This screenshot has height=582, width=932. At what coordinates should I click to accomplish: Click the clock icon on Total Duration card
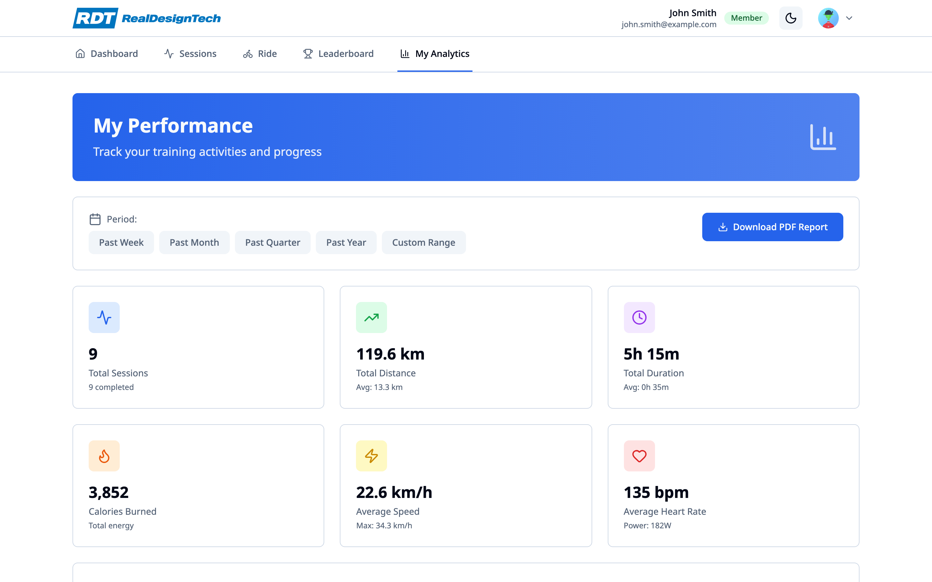pyautogui.click(x=639, y=317)
